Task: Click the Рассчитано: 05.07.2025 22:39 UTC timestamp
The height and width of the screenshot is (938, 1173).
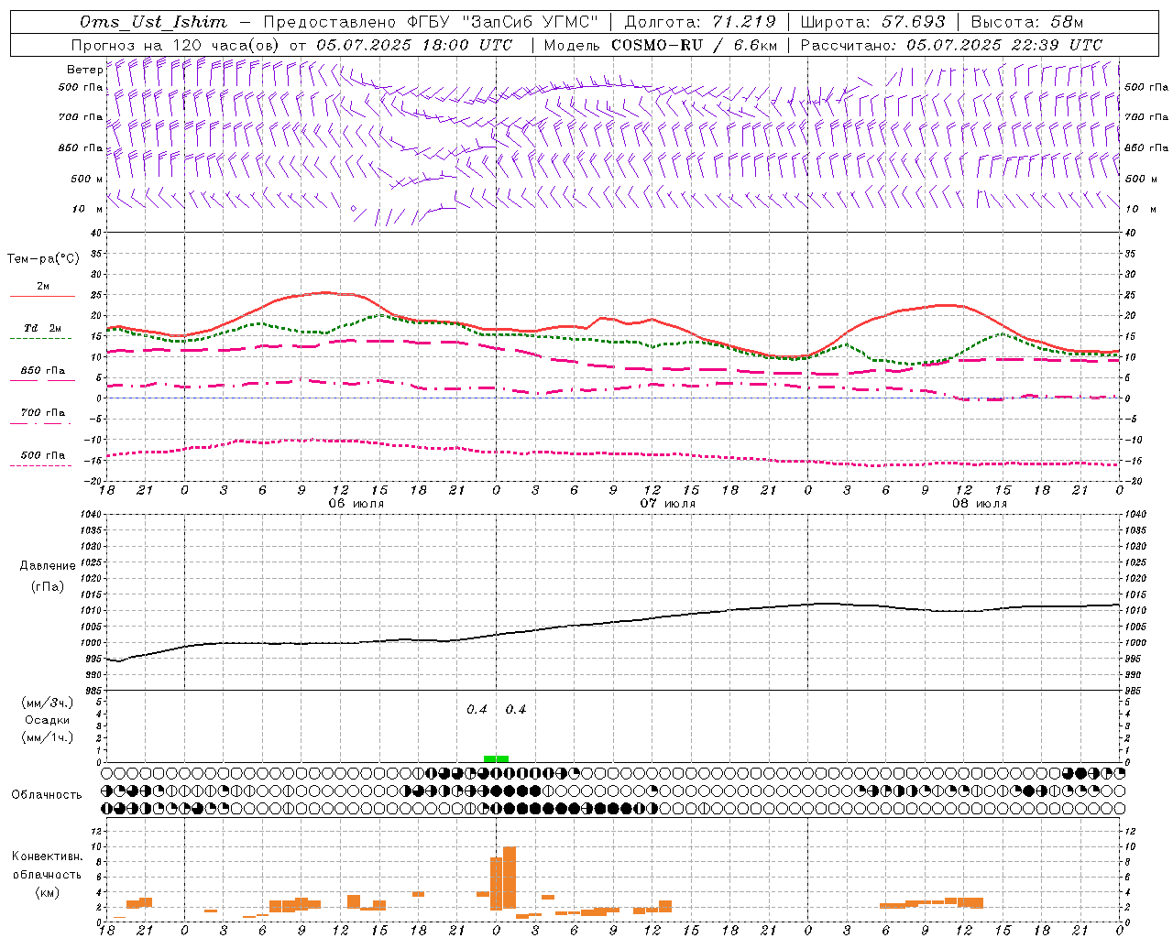Action: [x=951, y=45]
